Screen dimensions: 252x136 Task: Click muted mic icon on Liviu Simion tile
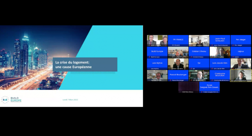tap(191, 80)
